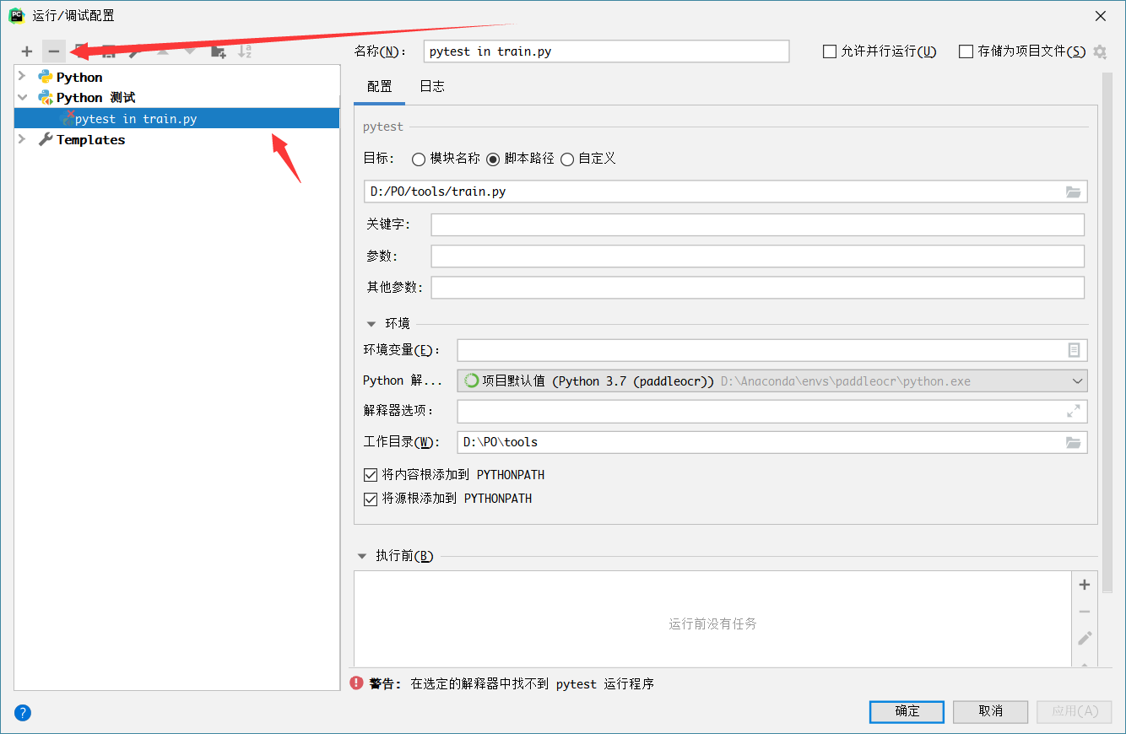Click the 名称 input field
Screen dimensions: 1126x734
coord(606,51)
